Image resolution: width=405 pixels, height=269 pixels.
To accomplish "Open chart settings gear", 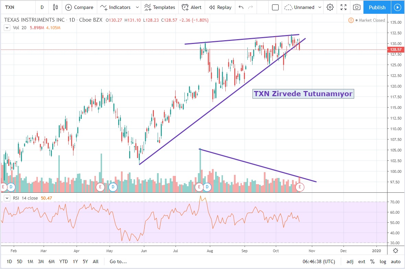I will pos(330,7).
